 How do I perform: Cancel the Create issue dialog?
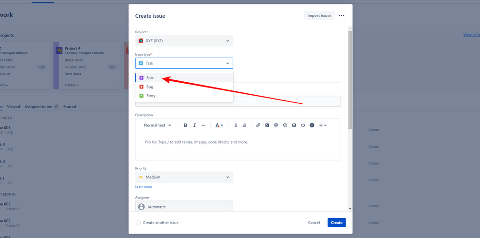tap(314, 223)
